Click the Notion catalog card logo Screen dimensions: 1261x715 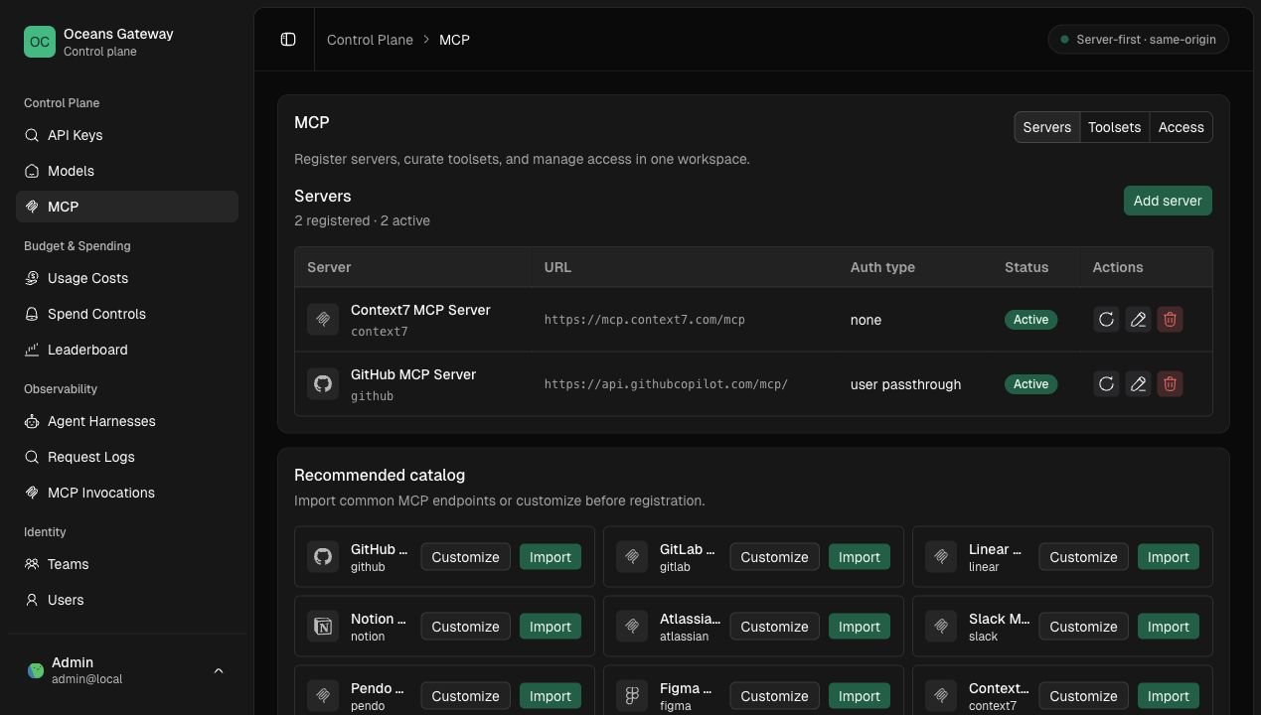(323, 627)
